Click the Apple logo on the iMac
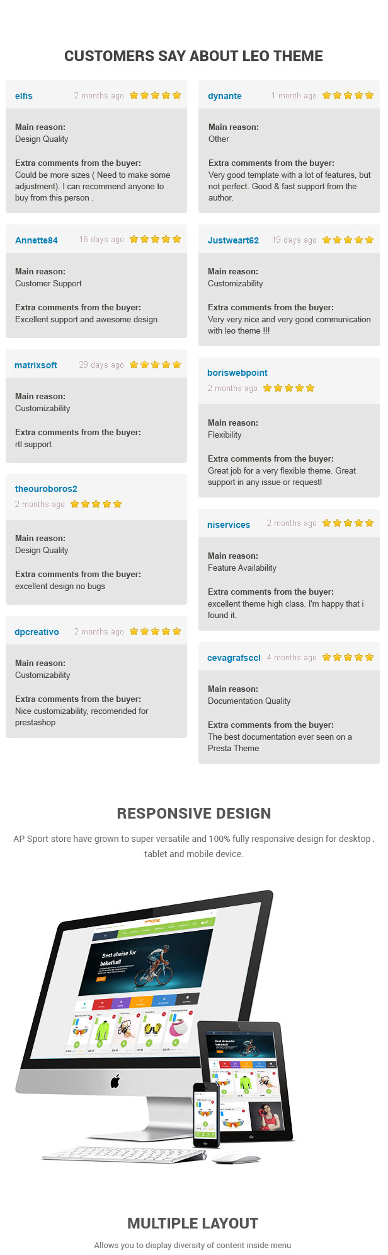Image resolution: width=388 pixels, height=1255 pixels. point(115,1082)
